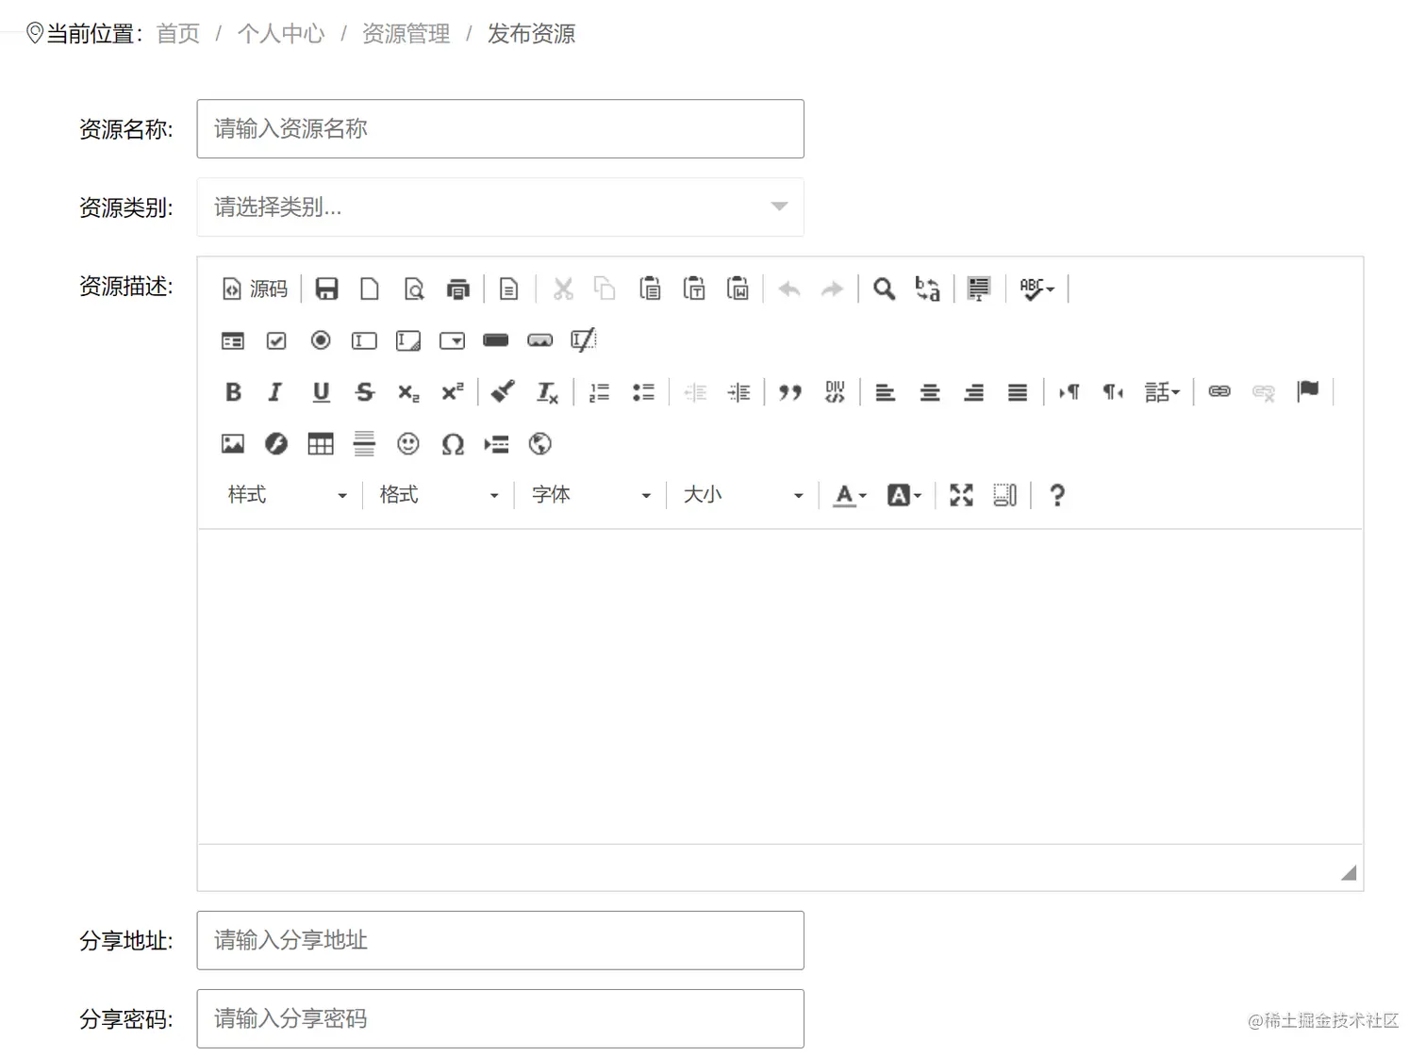1426x1057 pixels.
Task: Open the 字体 font dropdown
Action: coord(590,495)
